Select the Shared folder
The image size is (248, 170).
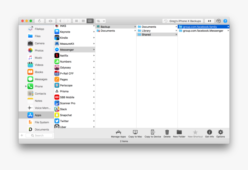coord(157,35)
